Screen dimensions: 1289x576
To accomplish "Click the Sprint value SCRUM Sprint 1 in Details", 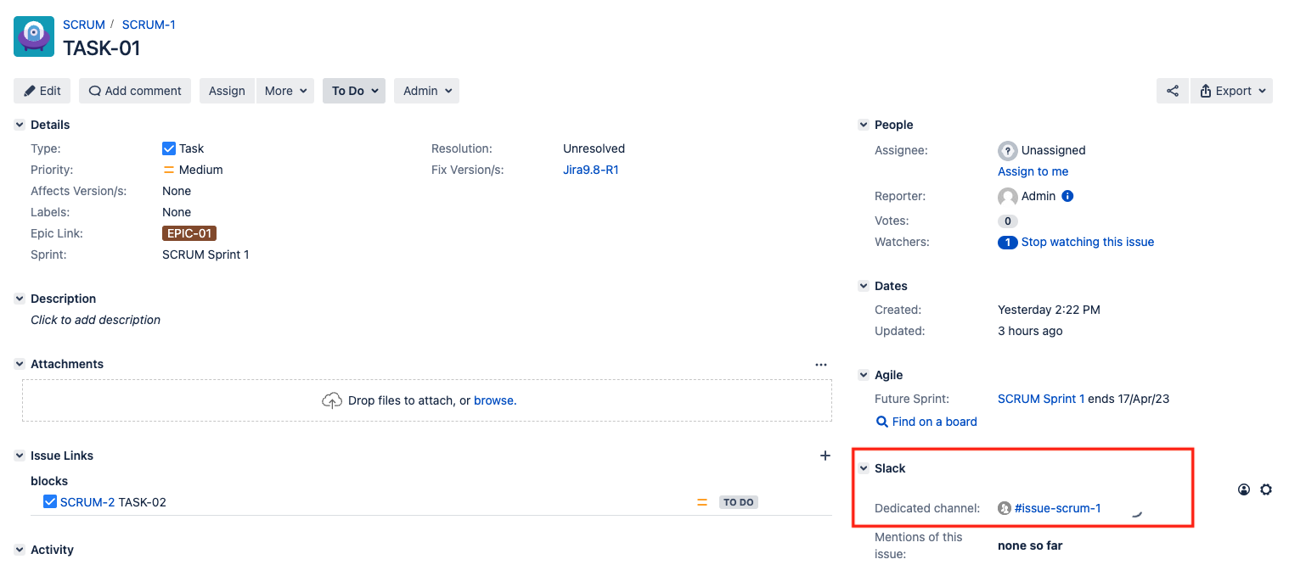I will (x=205, y=254).
